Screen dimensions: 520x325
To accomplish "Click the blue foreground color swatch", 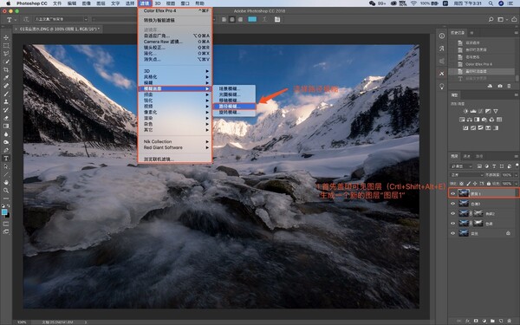I will (4, 212).
